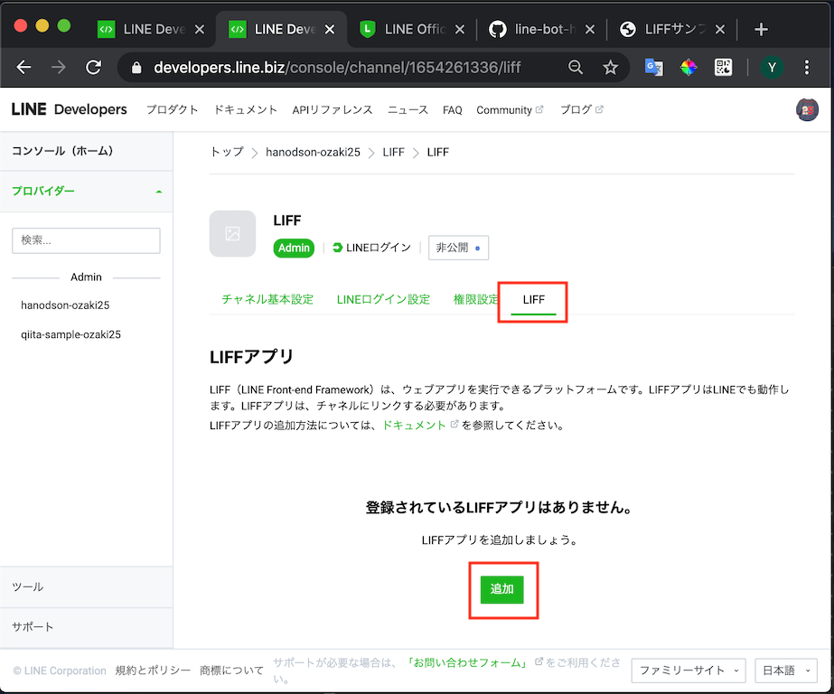Close the first LINE Developers tab
The image size is (834, 694).
point(200,30)
